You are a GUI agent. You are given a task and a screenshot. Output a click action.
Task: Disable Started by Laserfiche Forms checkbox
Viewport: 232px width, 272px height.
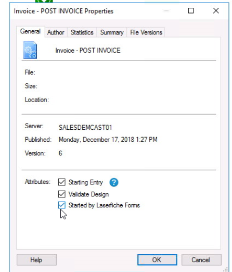[62, 205]
